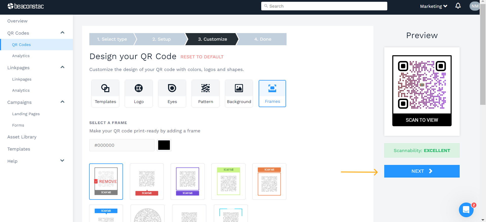Collapse the Campaigns sidebar section
Screen dimensions: 486x222
click(63, 102)
